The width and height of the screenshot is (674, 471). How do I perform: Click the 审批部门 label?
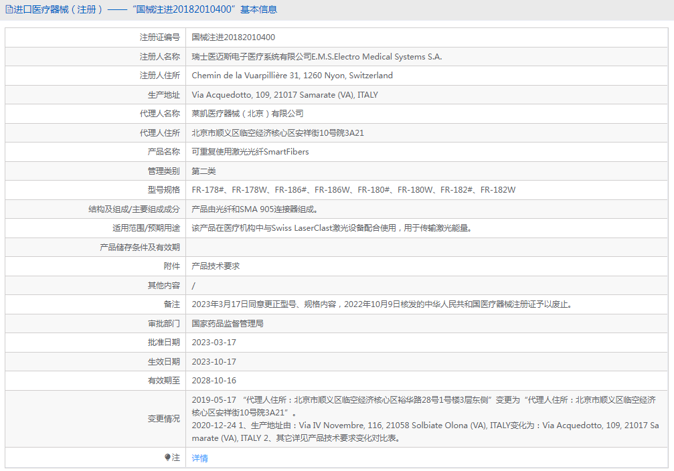click(x=164, y=324)
